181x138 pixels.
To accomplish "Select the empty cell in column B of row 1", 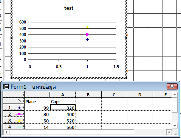I will tap(88, 108).
